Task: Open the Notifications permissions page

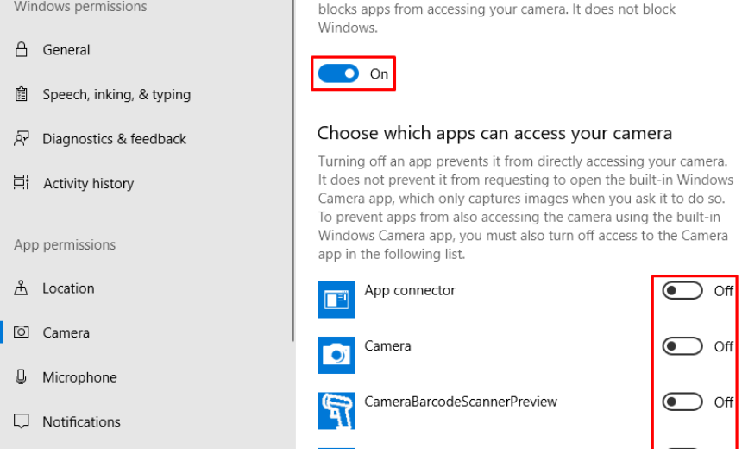Action: click(81, 421)
